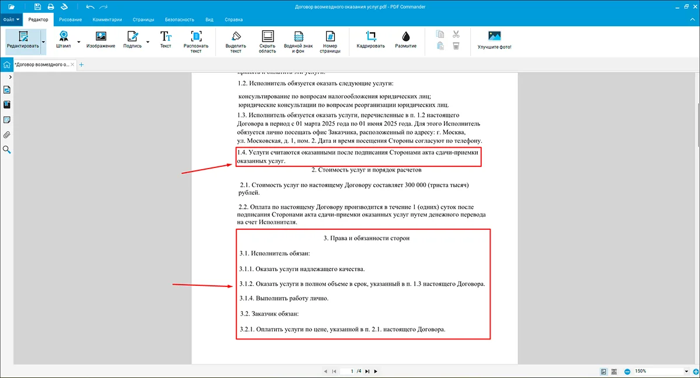Click the scanner icon in the title bar
700x378 pixels.
point(65,6)
